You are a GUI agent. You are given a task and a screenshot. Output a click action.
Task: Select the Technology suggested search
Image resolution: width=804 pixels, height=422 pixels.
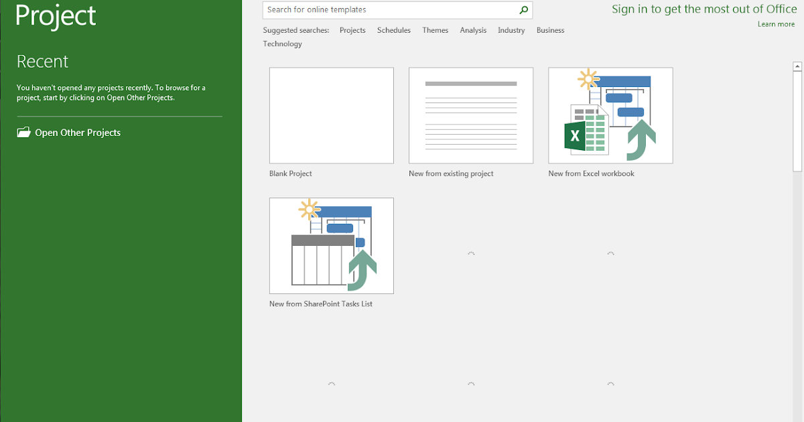[x=283, y=44]
